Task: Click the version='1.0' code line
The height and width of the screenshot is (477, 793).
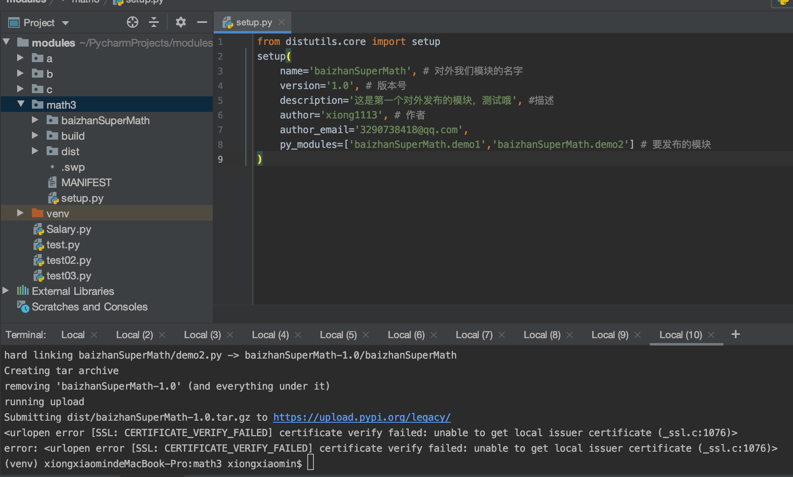Action: click(343, 86)
